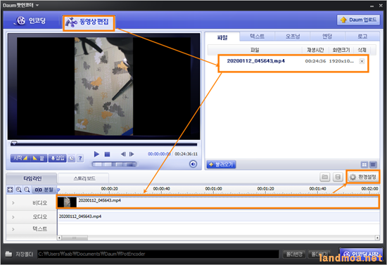The height and width of the screenshot is (265, 387).
Task: Select the audio clip 20200112_045643.mp4 on the timeline
Action: pyautogui.click(x=218, y=216)
